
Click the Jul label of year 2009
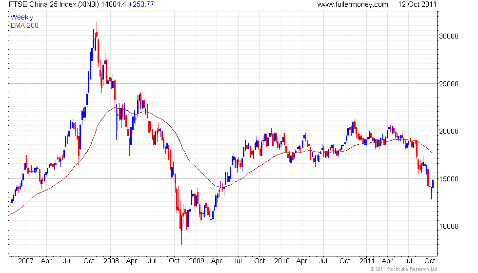(238, 261)
